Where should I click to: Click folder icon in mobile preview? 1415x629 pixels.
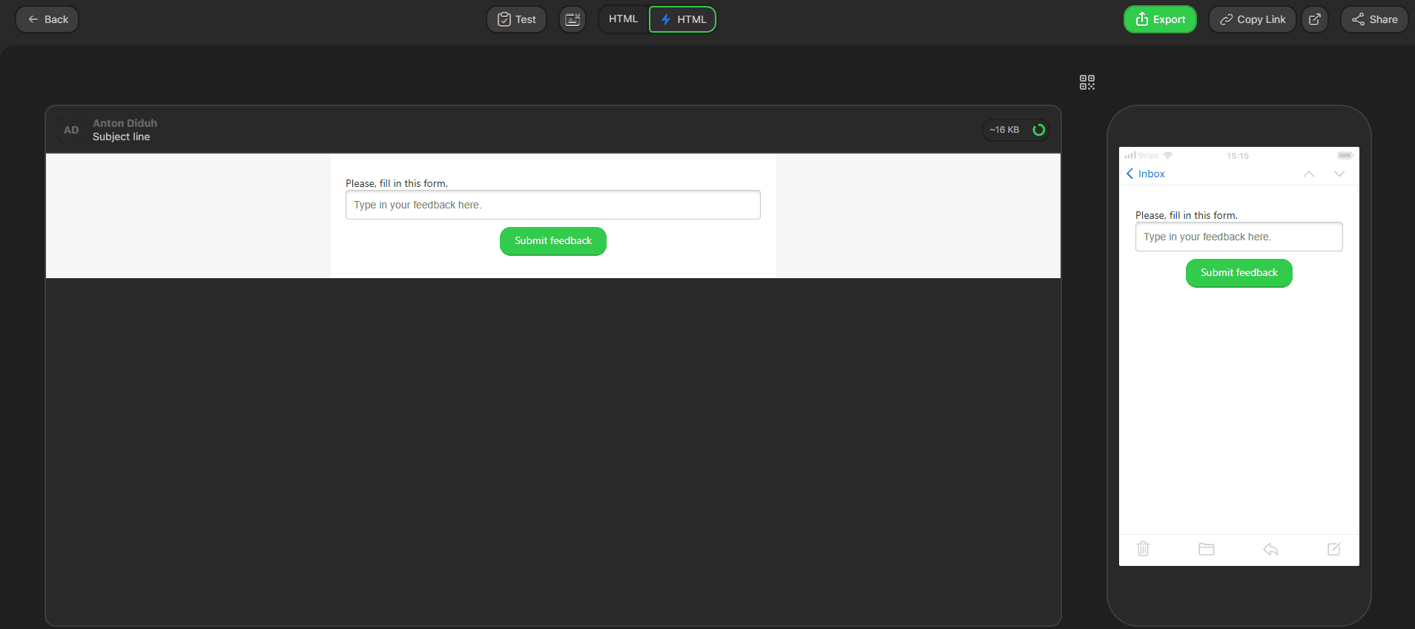tap(1206, 549)
